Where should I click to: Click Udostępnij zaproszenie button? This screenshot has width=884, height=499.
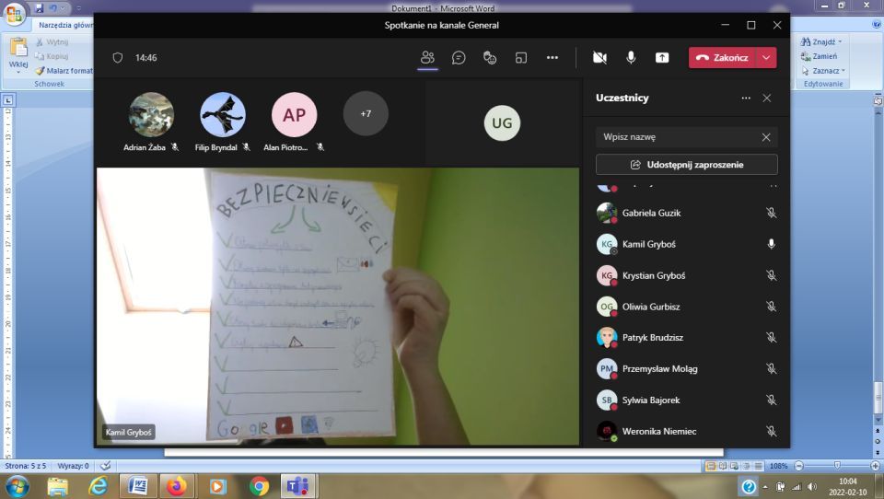[x=687, y=165]
